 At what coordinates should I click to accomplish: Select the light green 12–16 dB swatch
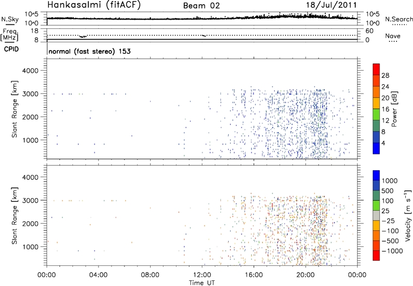376,114
